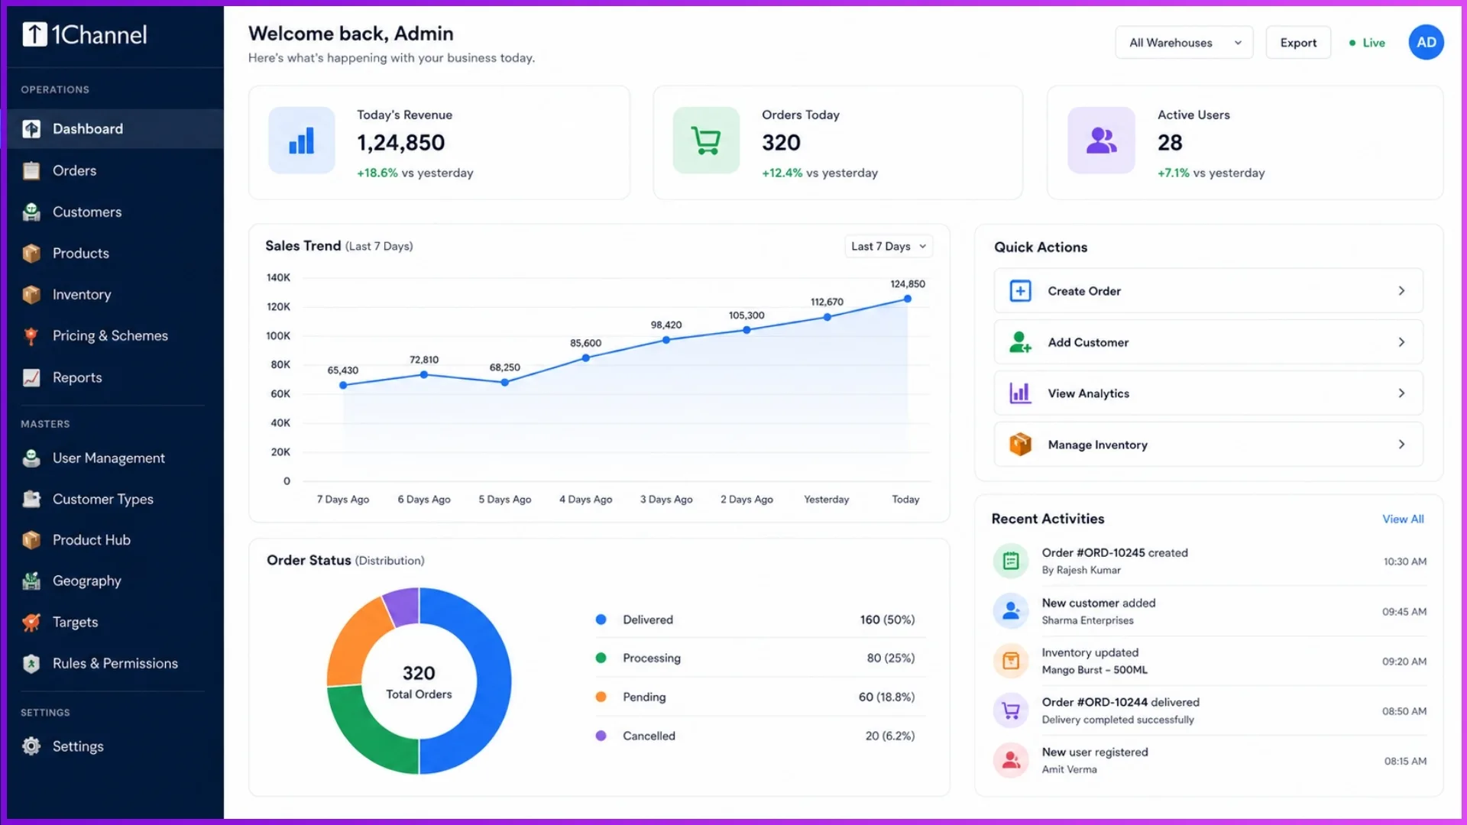Select the Orders menu label
This screenshot has width=1467, height=825.
(x=74, y=170)
